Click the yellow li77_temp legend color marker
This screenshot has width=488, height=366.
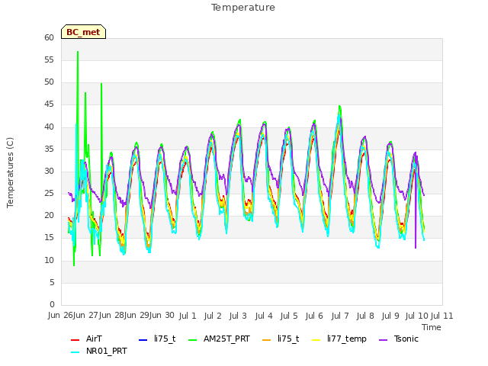[x=316, y=340]
